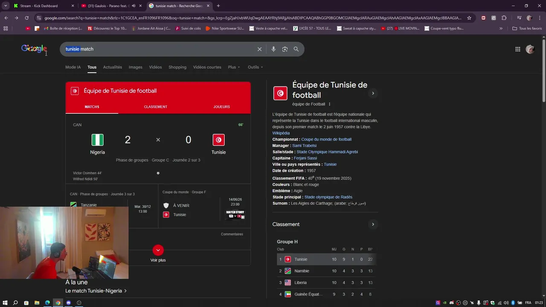The image size is (546, 307).
Task: Open the Google account avatar
Action: [530, 49]
